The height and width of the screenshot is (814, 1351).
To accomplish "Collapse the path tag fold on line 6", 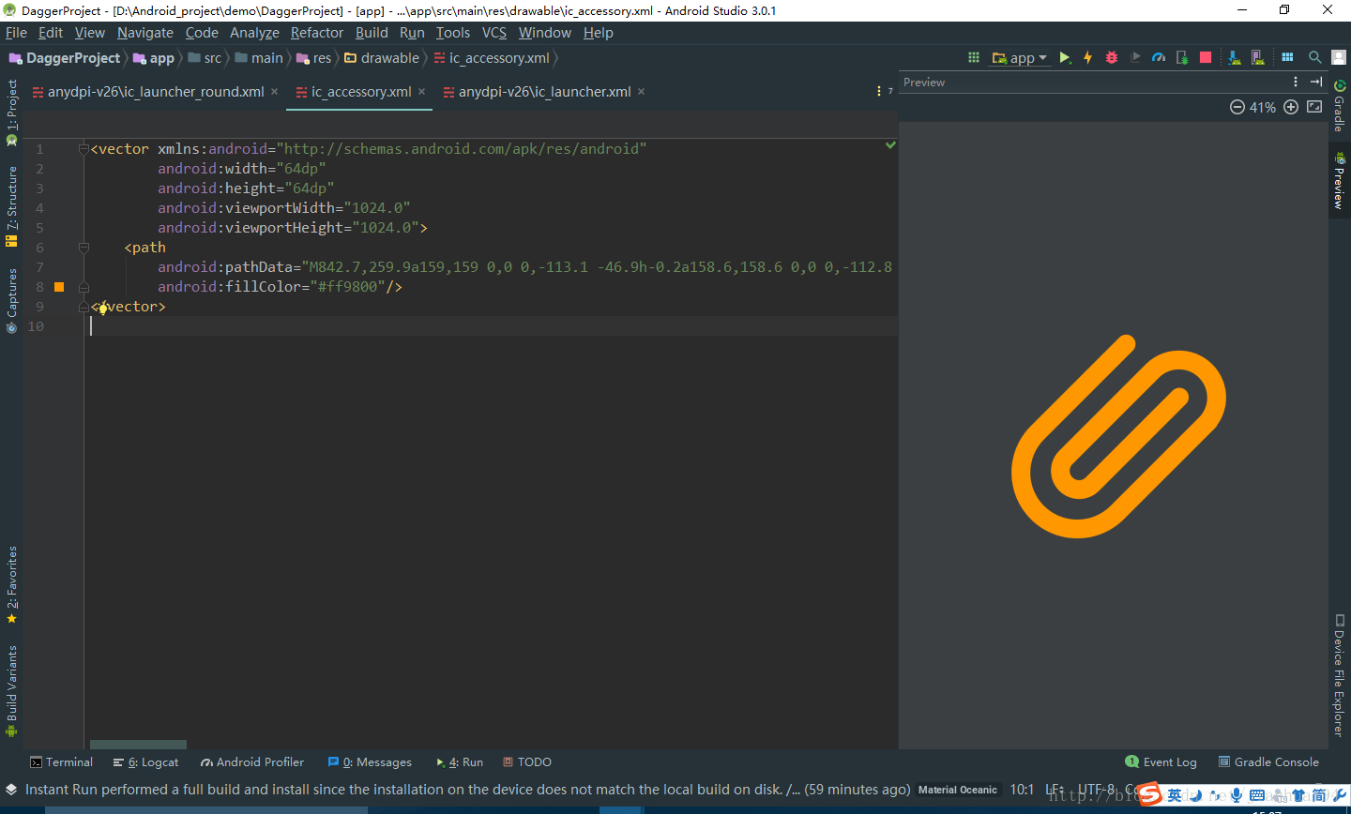I will (x=83, y=248).
